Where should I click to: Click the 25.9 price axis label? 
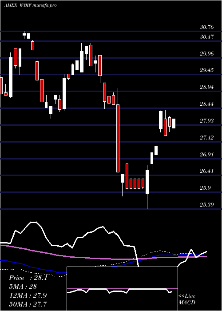[205, 187]
